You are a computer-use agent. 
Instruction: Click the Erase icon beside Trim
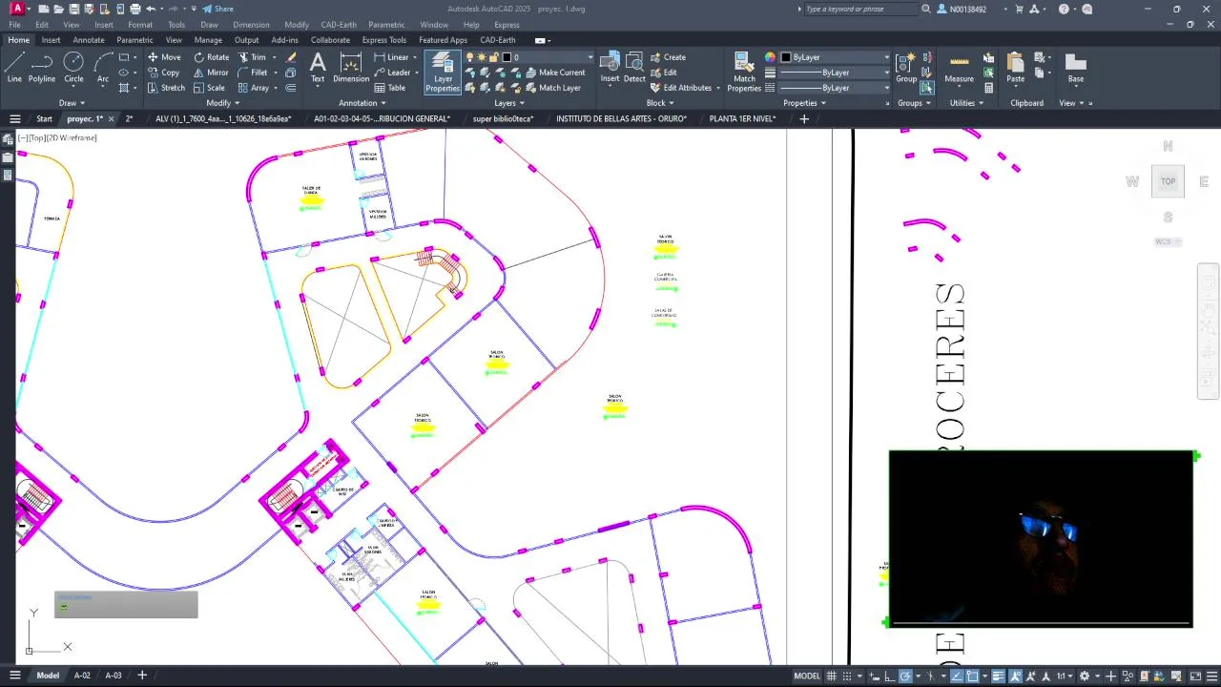(291, 57)
